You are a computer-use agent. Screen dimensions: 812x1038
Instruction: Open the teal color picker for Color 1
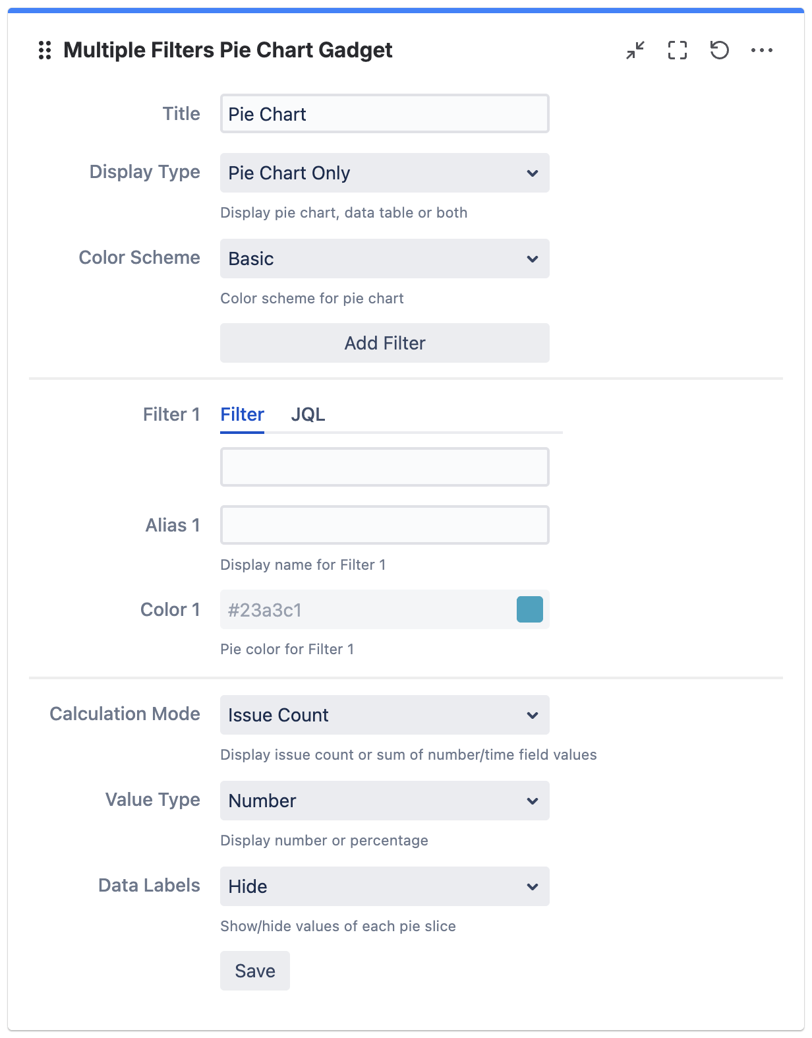pos(531,609)
